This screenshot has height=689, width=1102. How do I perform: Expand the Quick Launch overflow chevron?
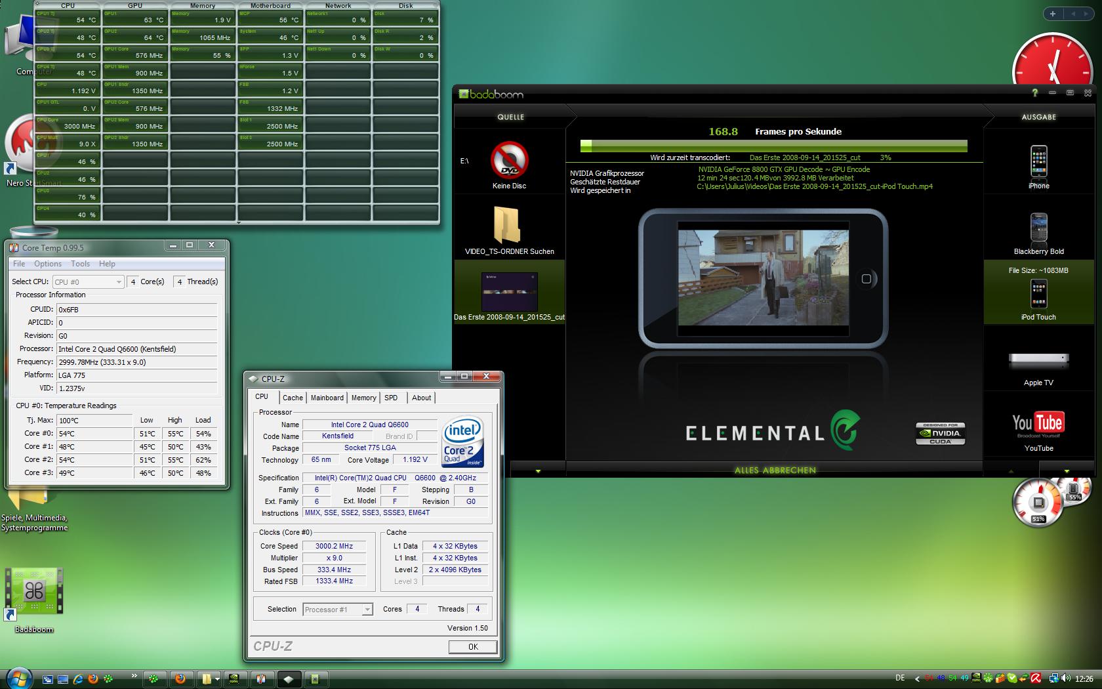pos(134,675)
